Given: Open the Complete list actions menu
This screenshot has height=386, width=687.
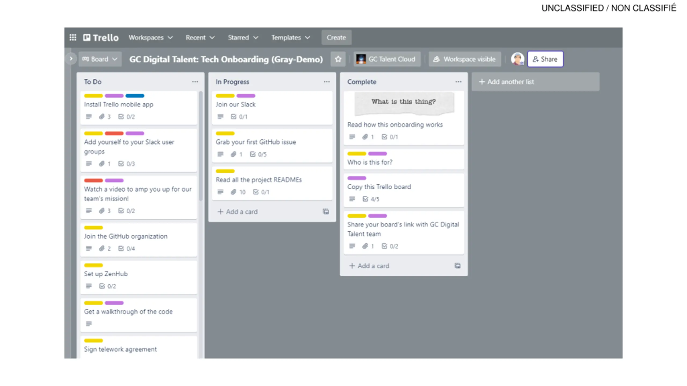Looking at the screenshot, I should pos(458,81).
